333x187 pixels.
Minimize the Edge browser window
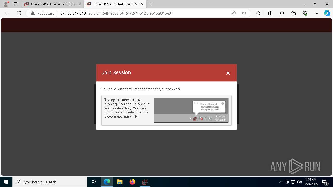(x=303, y=4)
